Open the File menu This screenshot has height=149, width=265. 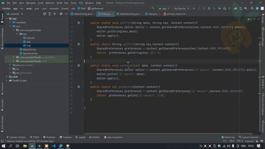8,3
